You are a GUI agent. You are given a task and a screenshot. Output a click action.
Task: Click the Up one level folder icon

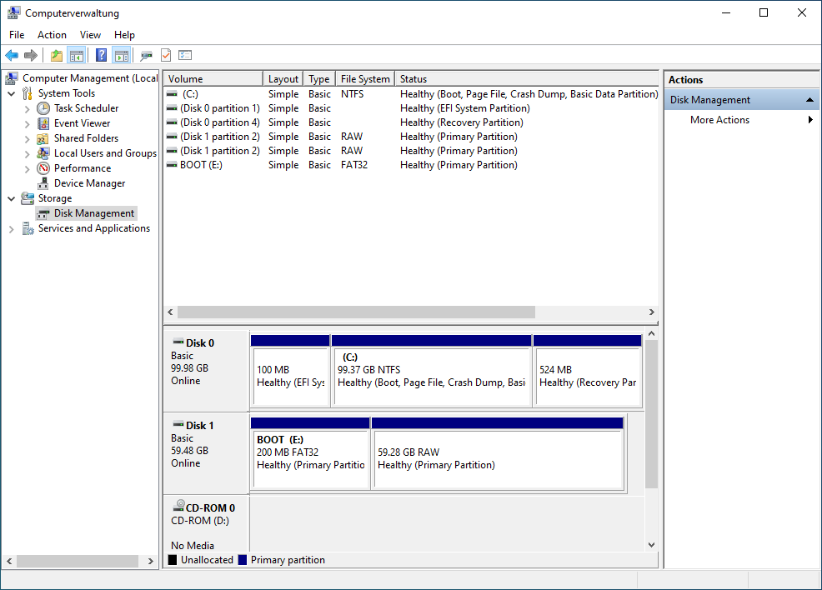coord(56,56)
